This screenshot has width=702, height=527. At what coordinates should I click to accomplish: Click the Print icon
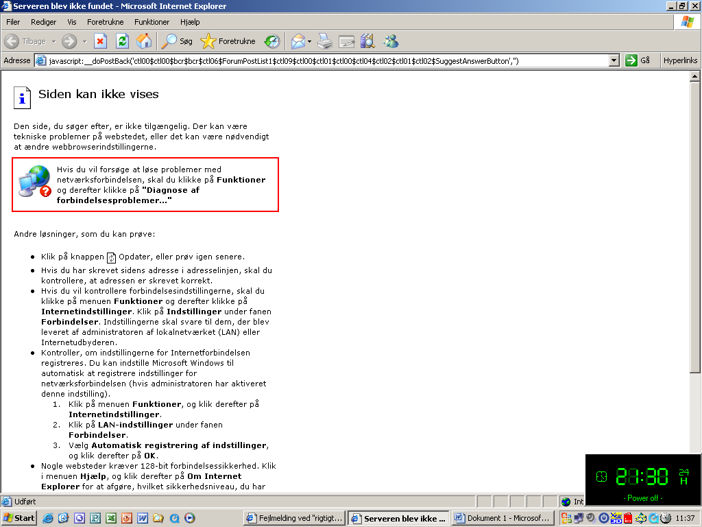point(325,41)
